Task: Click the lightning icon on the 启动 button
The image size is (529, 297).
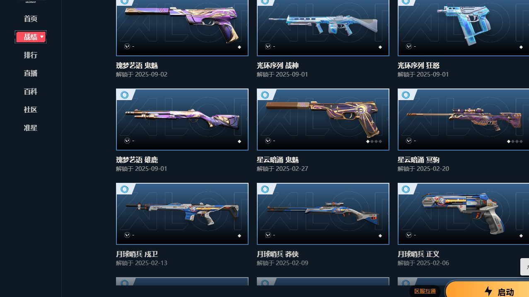Action: [488, 292]
